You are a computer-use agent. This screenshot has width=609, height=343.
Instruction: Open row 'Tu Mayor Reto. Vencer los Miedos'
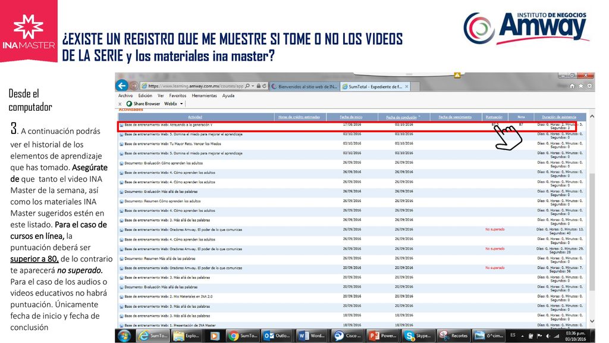tap(173, 144)
